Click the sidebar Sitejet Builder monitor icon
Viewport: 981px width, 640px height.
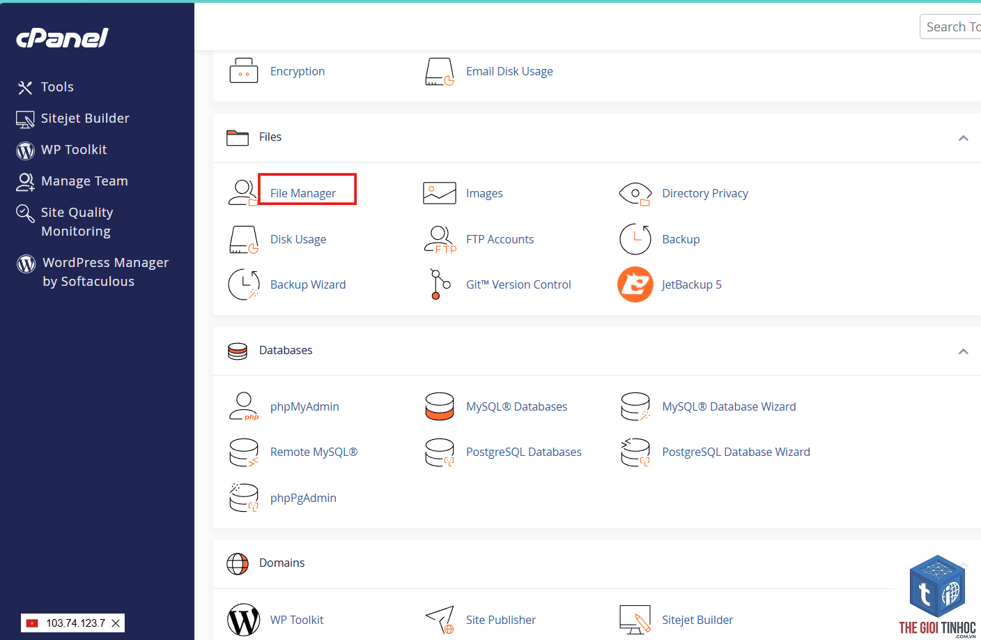[25, 119]
